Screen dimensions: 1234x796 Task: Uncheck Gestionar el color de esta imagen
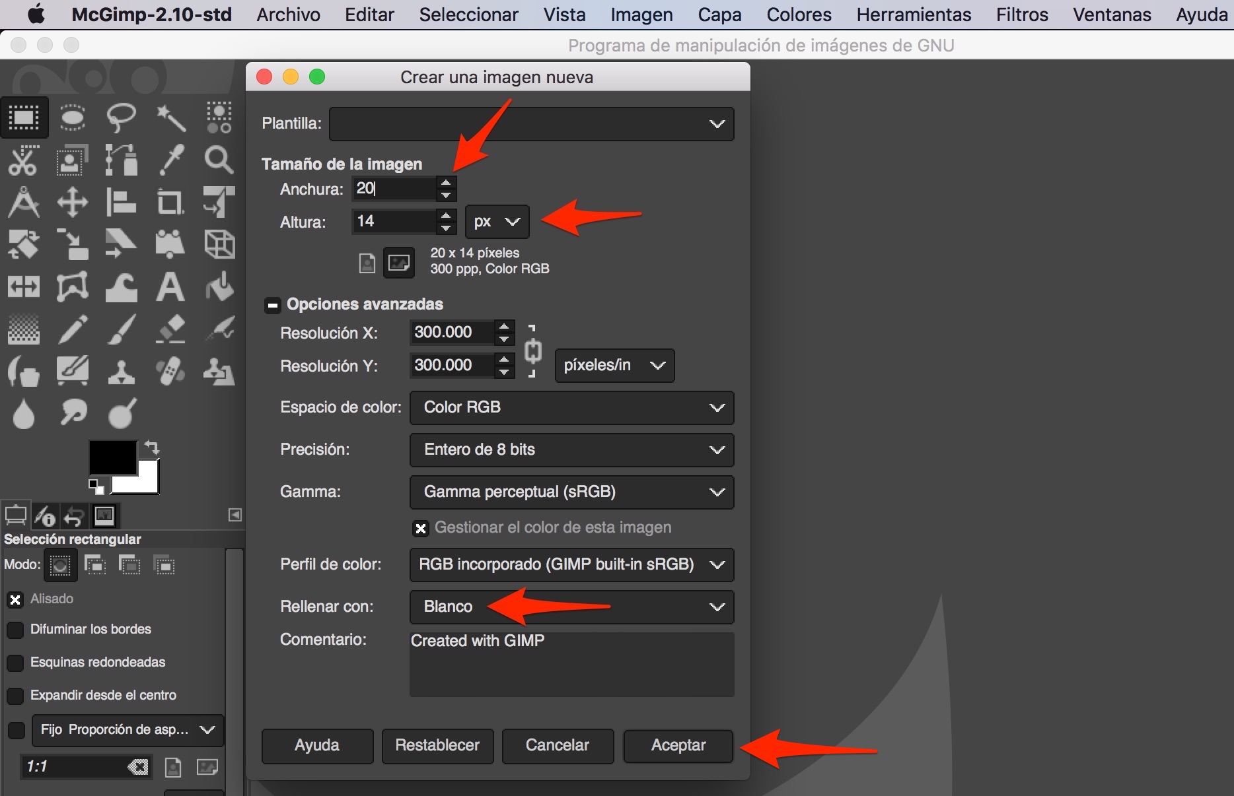tap(420, 528)
